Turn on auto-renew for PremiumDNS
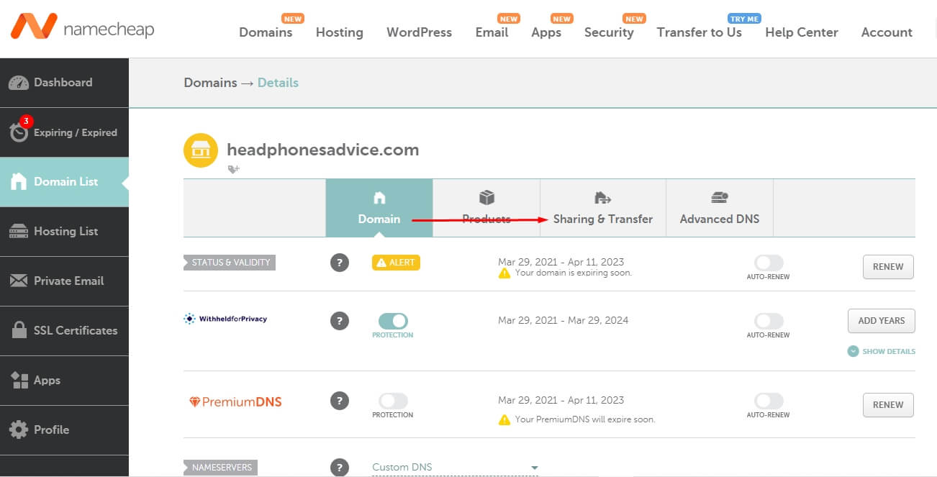 (x=769, y=401)
